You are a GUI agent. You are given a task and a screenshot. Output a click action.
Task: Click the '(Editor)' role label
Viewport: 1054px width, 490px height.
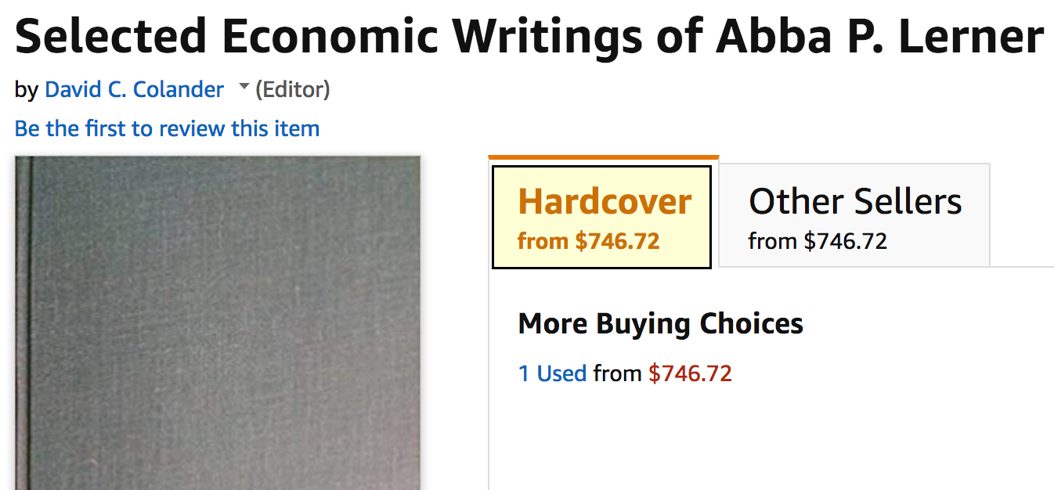(293, 90)
